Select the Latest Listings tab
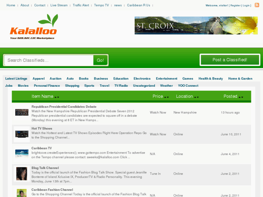The image size is (263, 197). [16, 78]
